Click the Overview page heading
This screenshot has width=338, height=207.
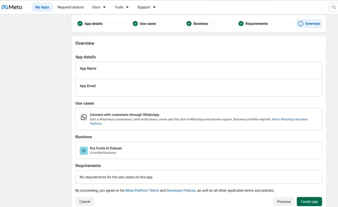click(x=85, y=43)
